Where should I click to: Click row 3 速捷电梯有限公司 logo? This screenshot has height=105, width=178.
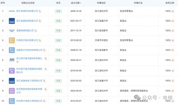click(12, 31)
